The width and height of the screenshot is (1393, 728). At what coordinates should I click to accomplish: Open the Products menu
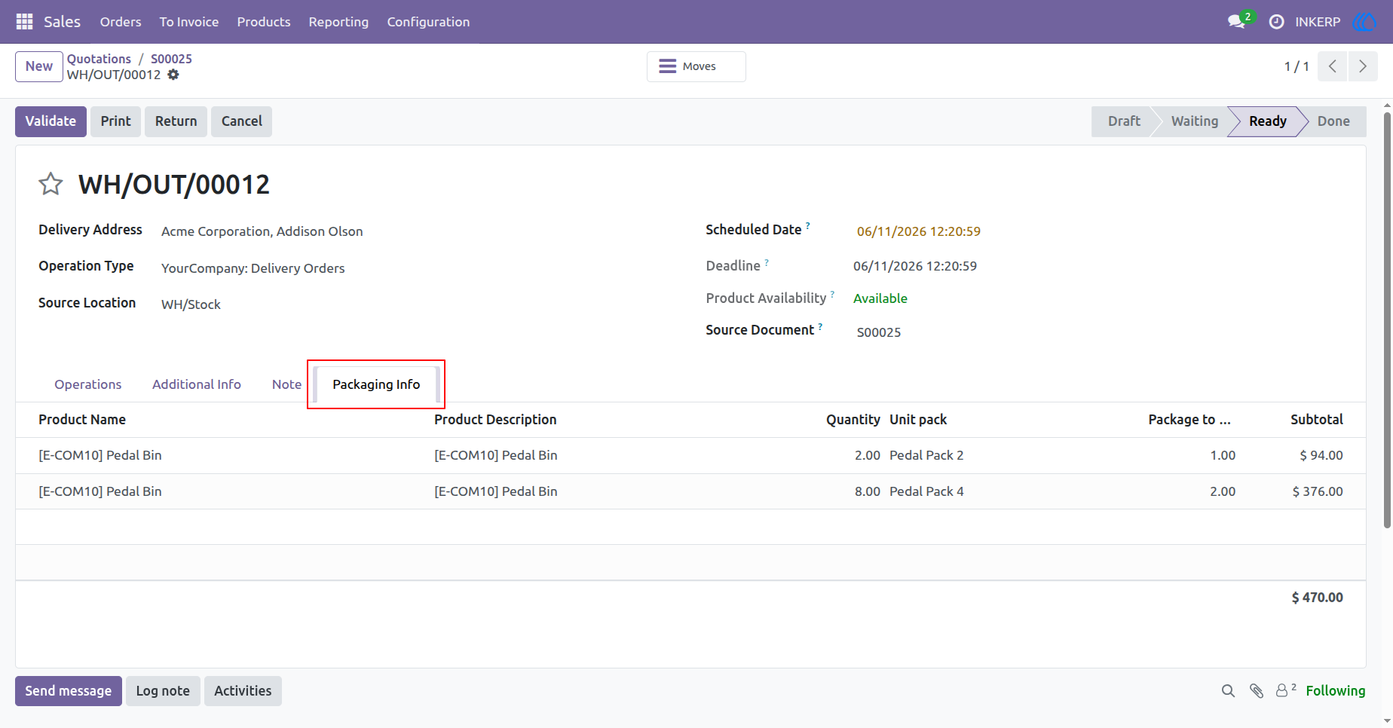tap(264, 22)
